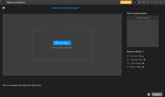Image resolution: width=165 pixels, height=97 pixels.
Task: Open export settings gear icon
Action: point(149,94)
